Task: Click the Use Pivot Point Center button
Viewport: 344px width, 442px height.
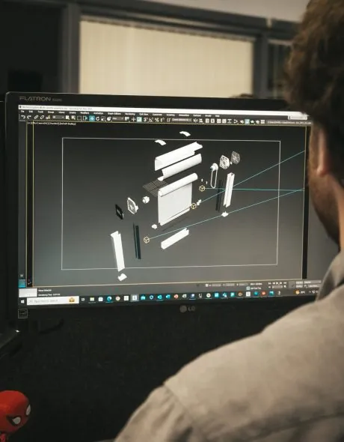Action: click(127, 119)
